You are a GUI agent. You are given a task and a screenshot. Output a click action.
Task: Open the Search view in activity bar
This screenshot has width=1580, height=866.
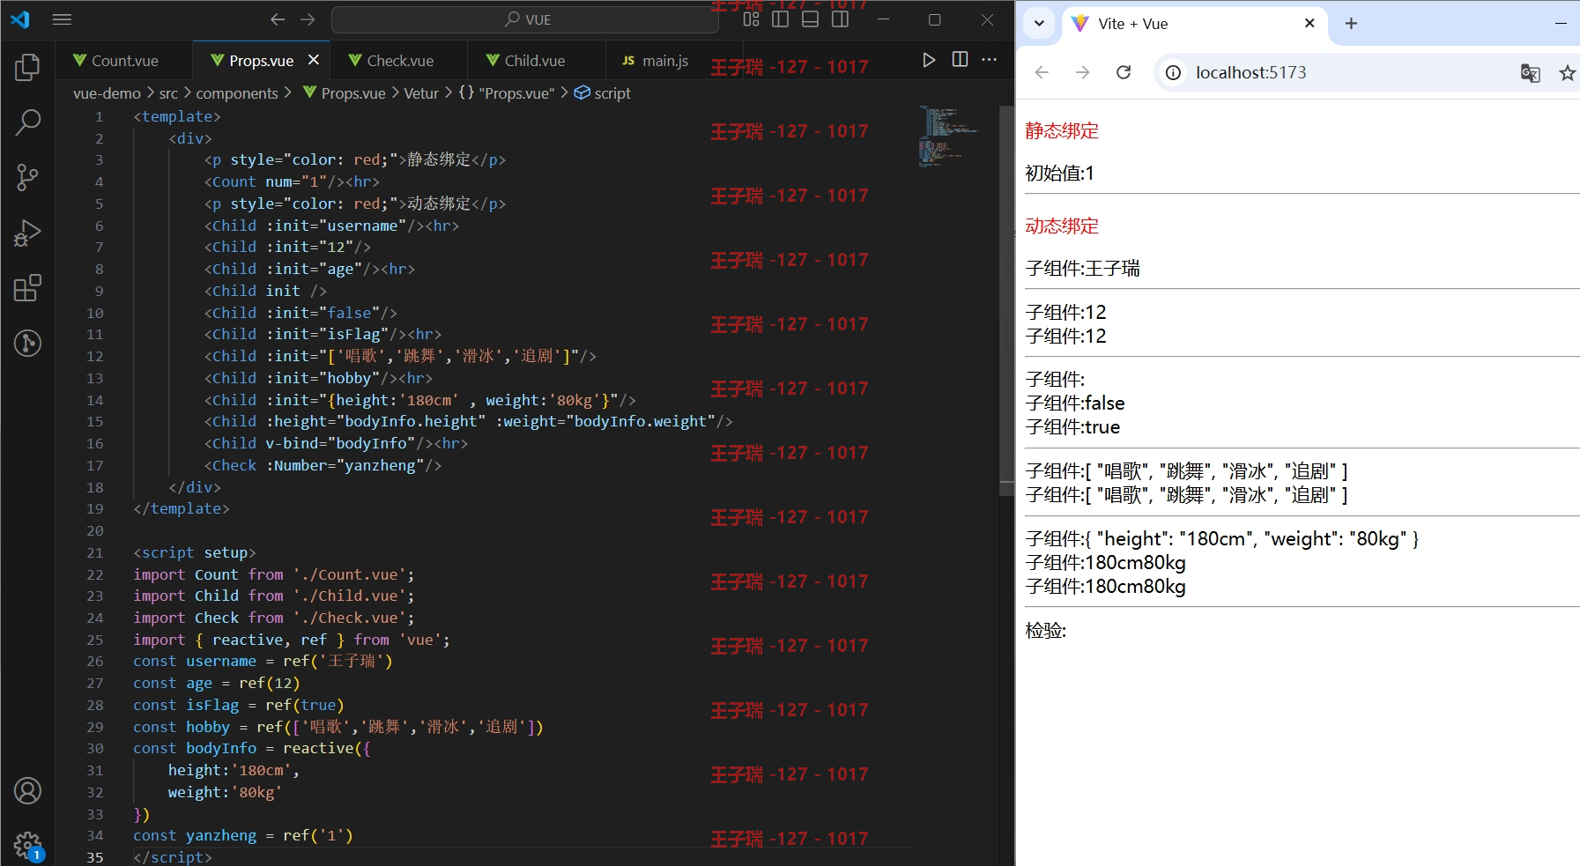27,122
